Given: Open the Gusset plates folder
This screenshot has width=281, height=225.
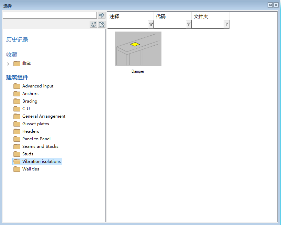Looking at the screenshot, I should pos(31,124).
